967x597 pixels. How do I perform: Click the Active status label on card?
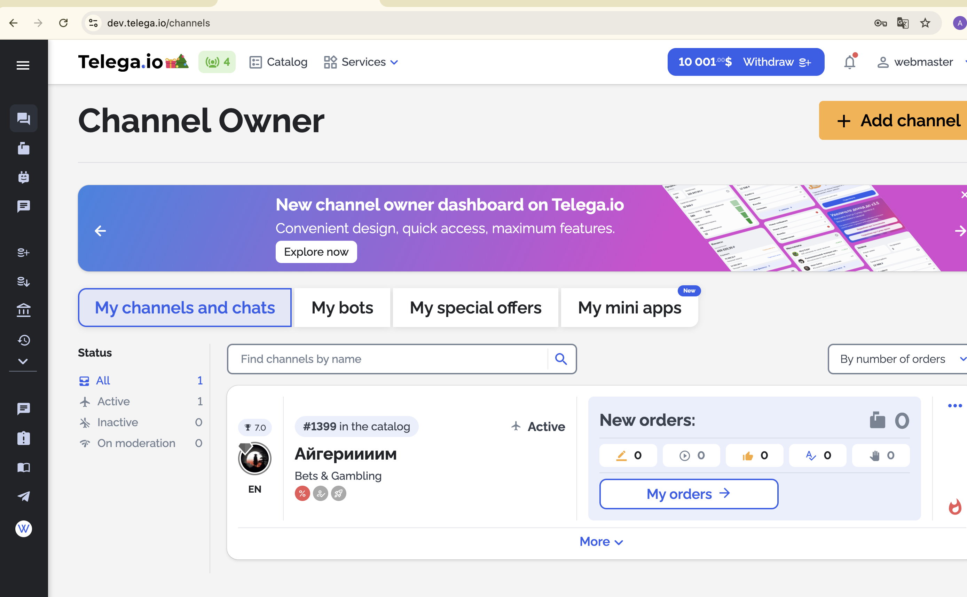(537, 427)
